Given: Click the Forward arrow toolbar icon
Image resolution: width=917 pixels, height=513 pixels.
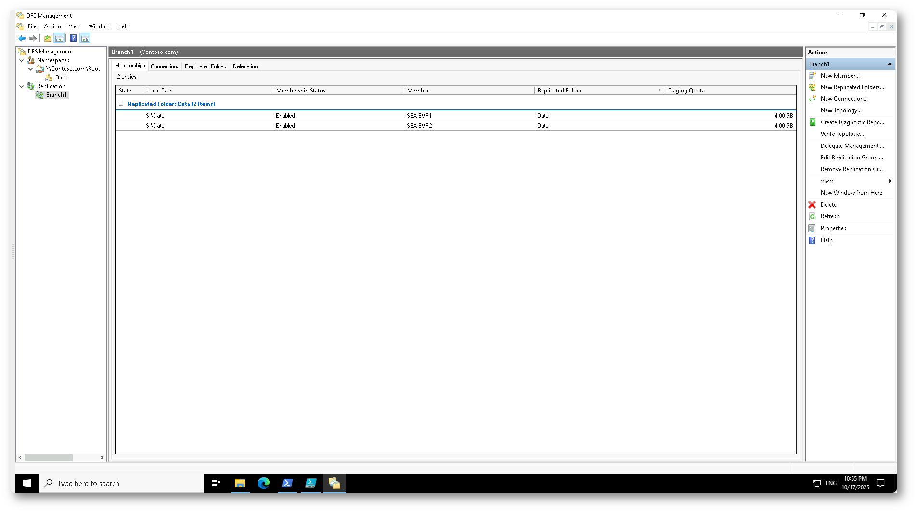Looking at the screenshot, I should pyautogui.click(x=33, y=39).
